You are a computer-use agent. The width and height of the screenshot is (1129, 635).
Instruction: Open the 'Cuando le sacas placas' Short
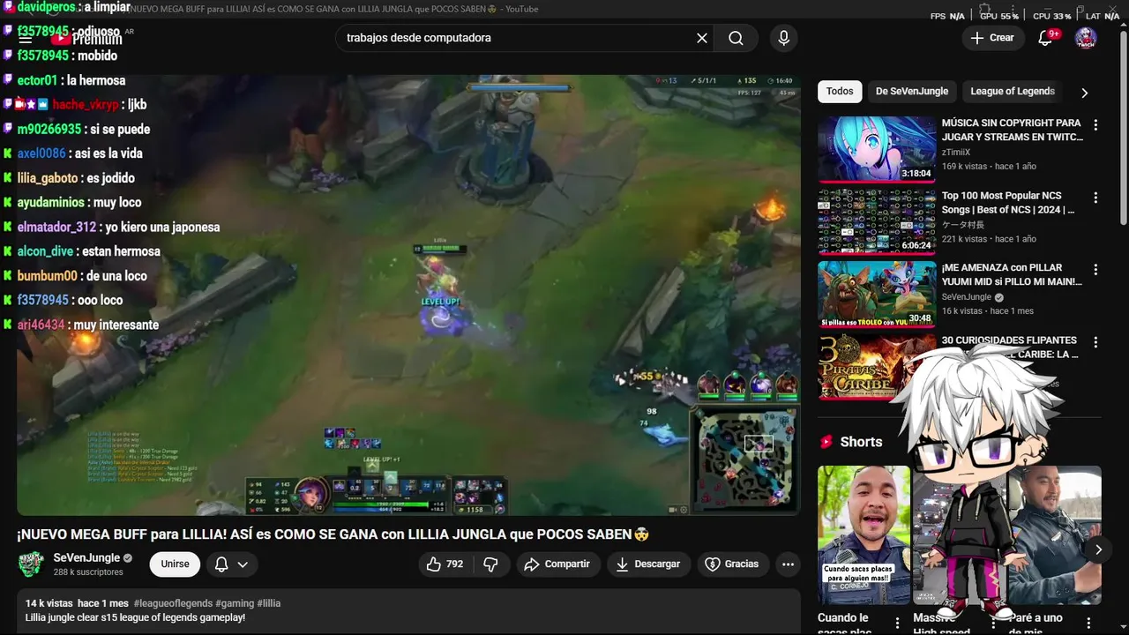[x=864, y=535]
